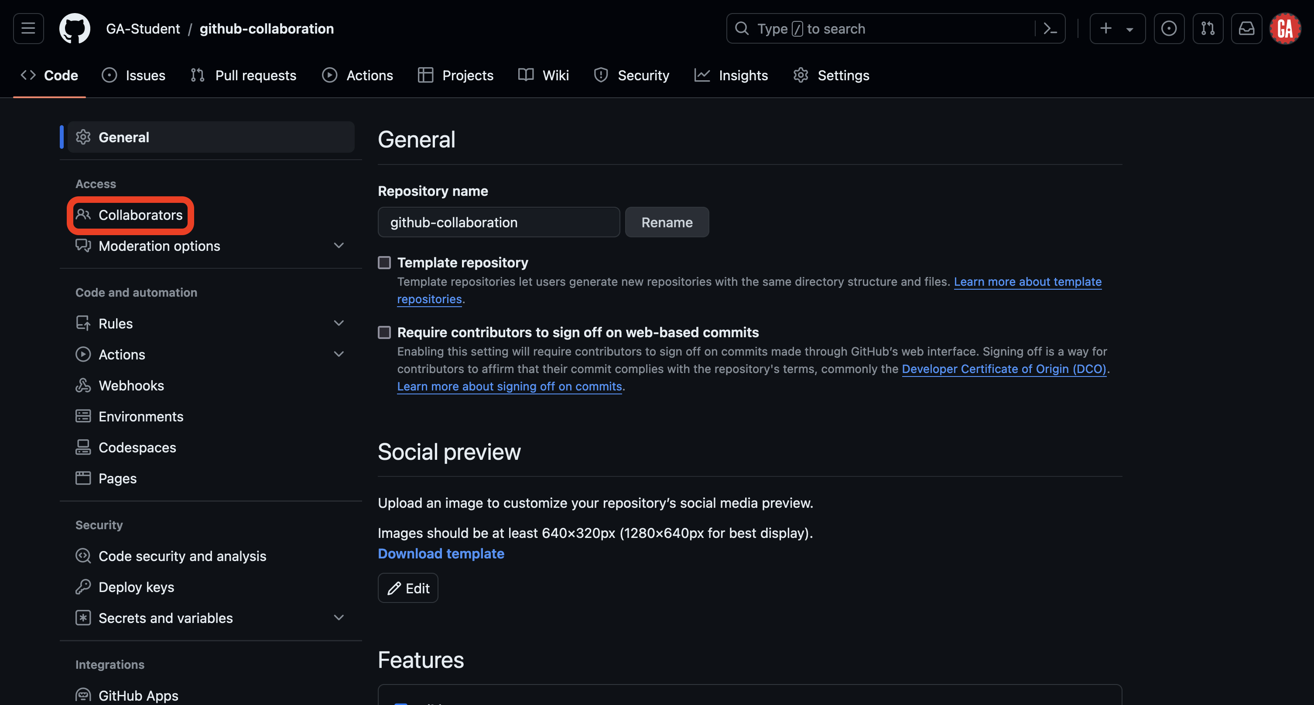Open GitHub notifications inbox
1314x705 pixels.
1247,28
